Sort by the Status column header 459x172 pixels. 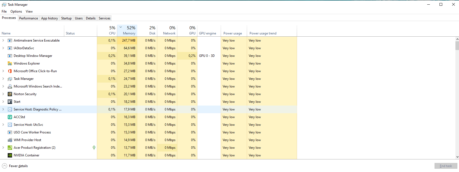point(81,31)
